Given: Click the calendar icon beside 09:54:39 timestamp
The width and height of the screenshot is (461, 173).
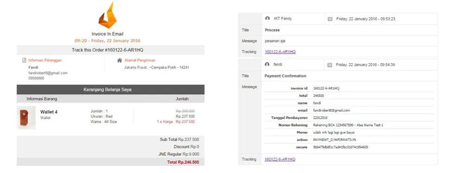Looking at the screenshot, I should [330, 65].
